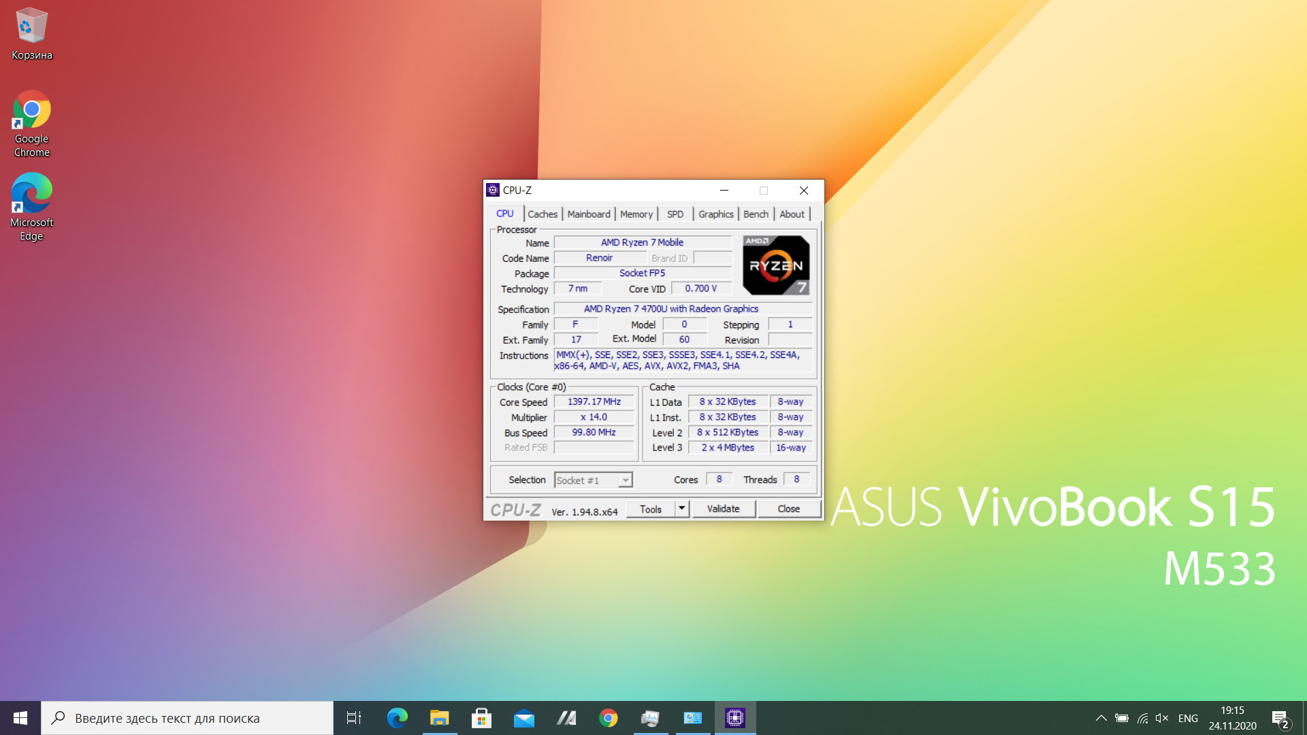Click the Validate button
The height and width of the screenshot is (735, 1307).
[723, 509]
